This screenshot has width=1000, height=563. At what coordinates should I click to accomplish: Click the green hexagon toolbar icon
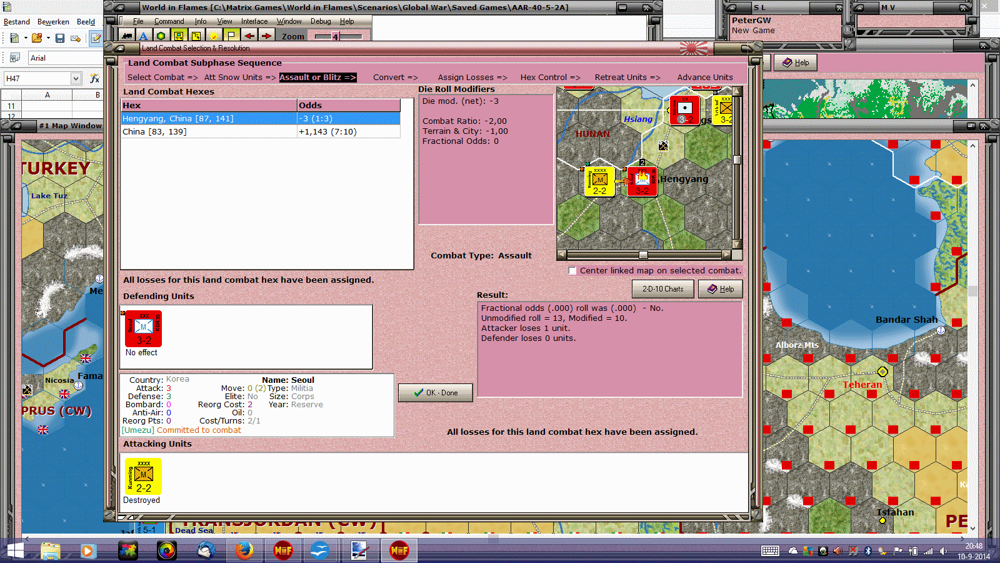point(161,36)
